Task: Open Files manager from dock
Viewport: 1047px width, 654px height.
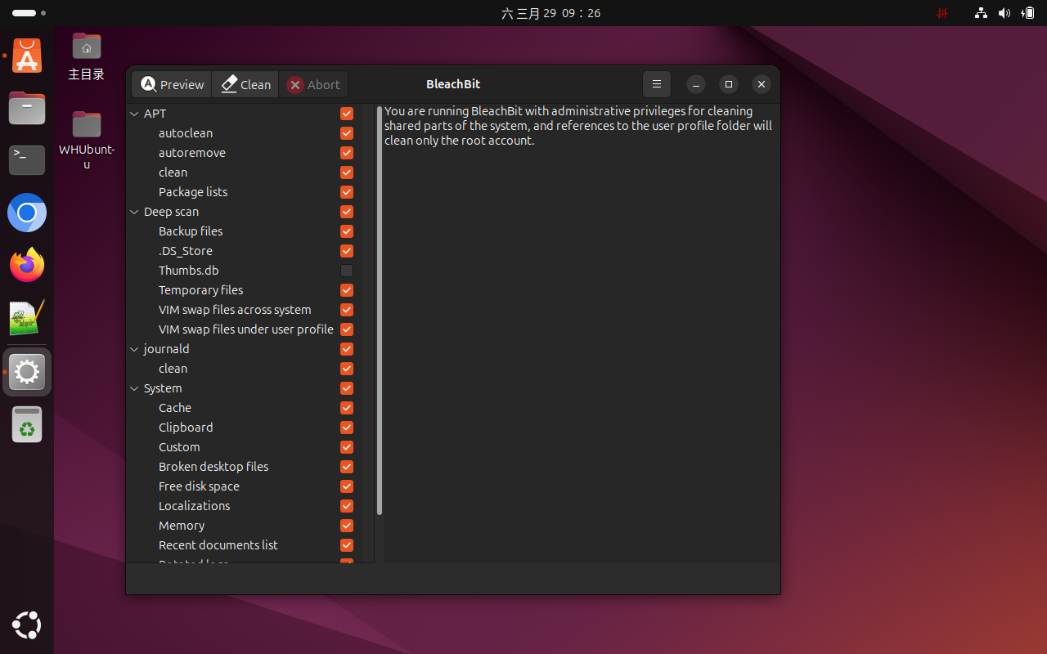Action: tap(27, 108)
